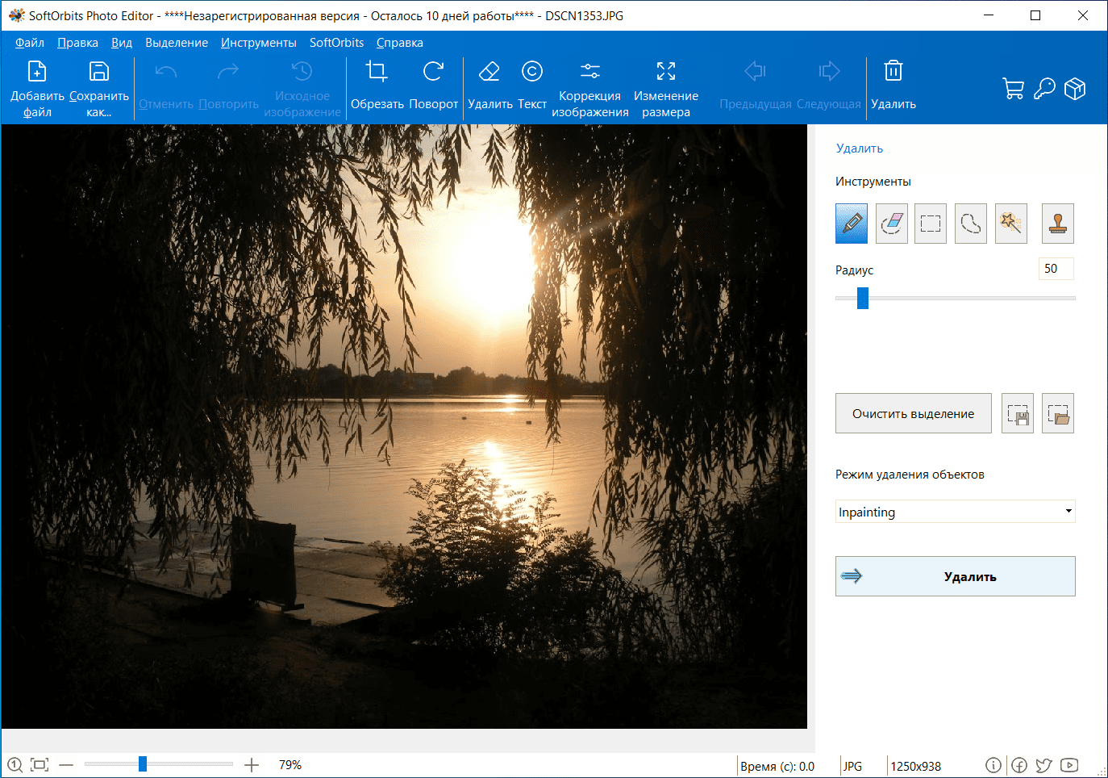Click the save selection icon
This screenshot has height=778, width=1108.
point(1018,414)
